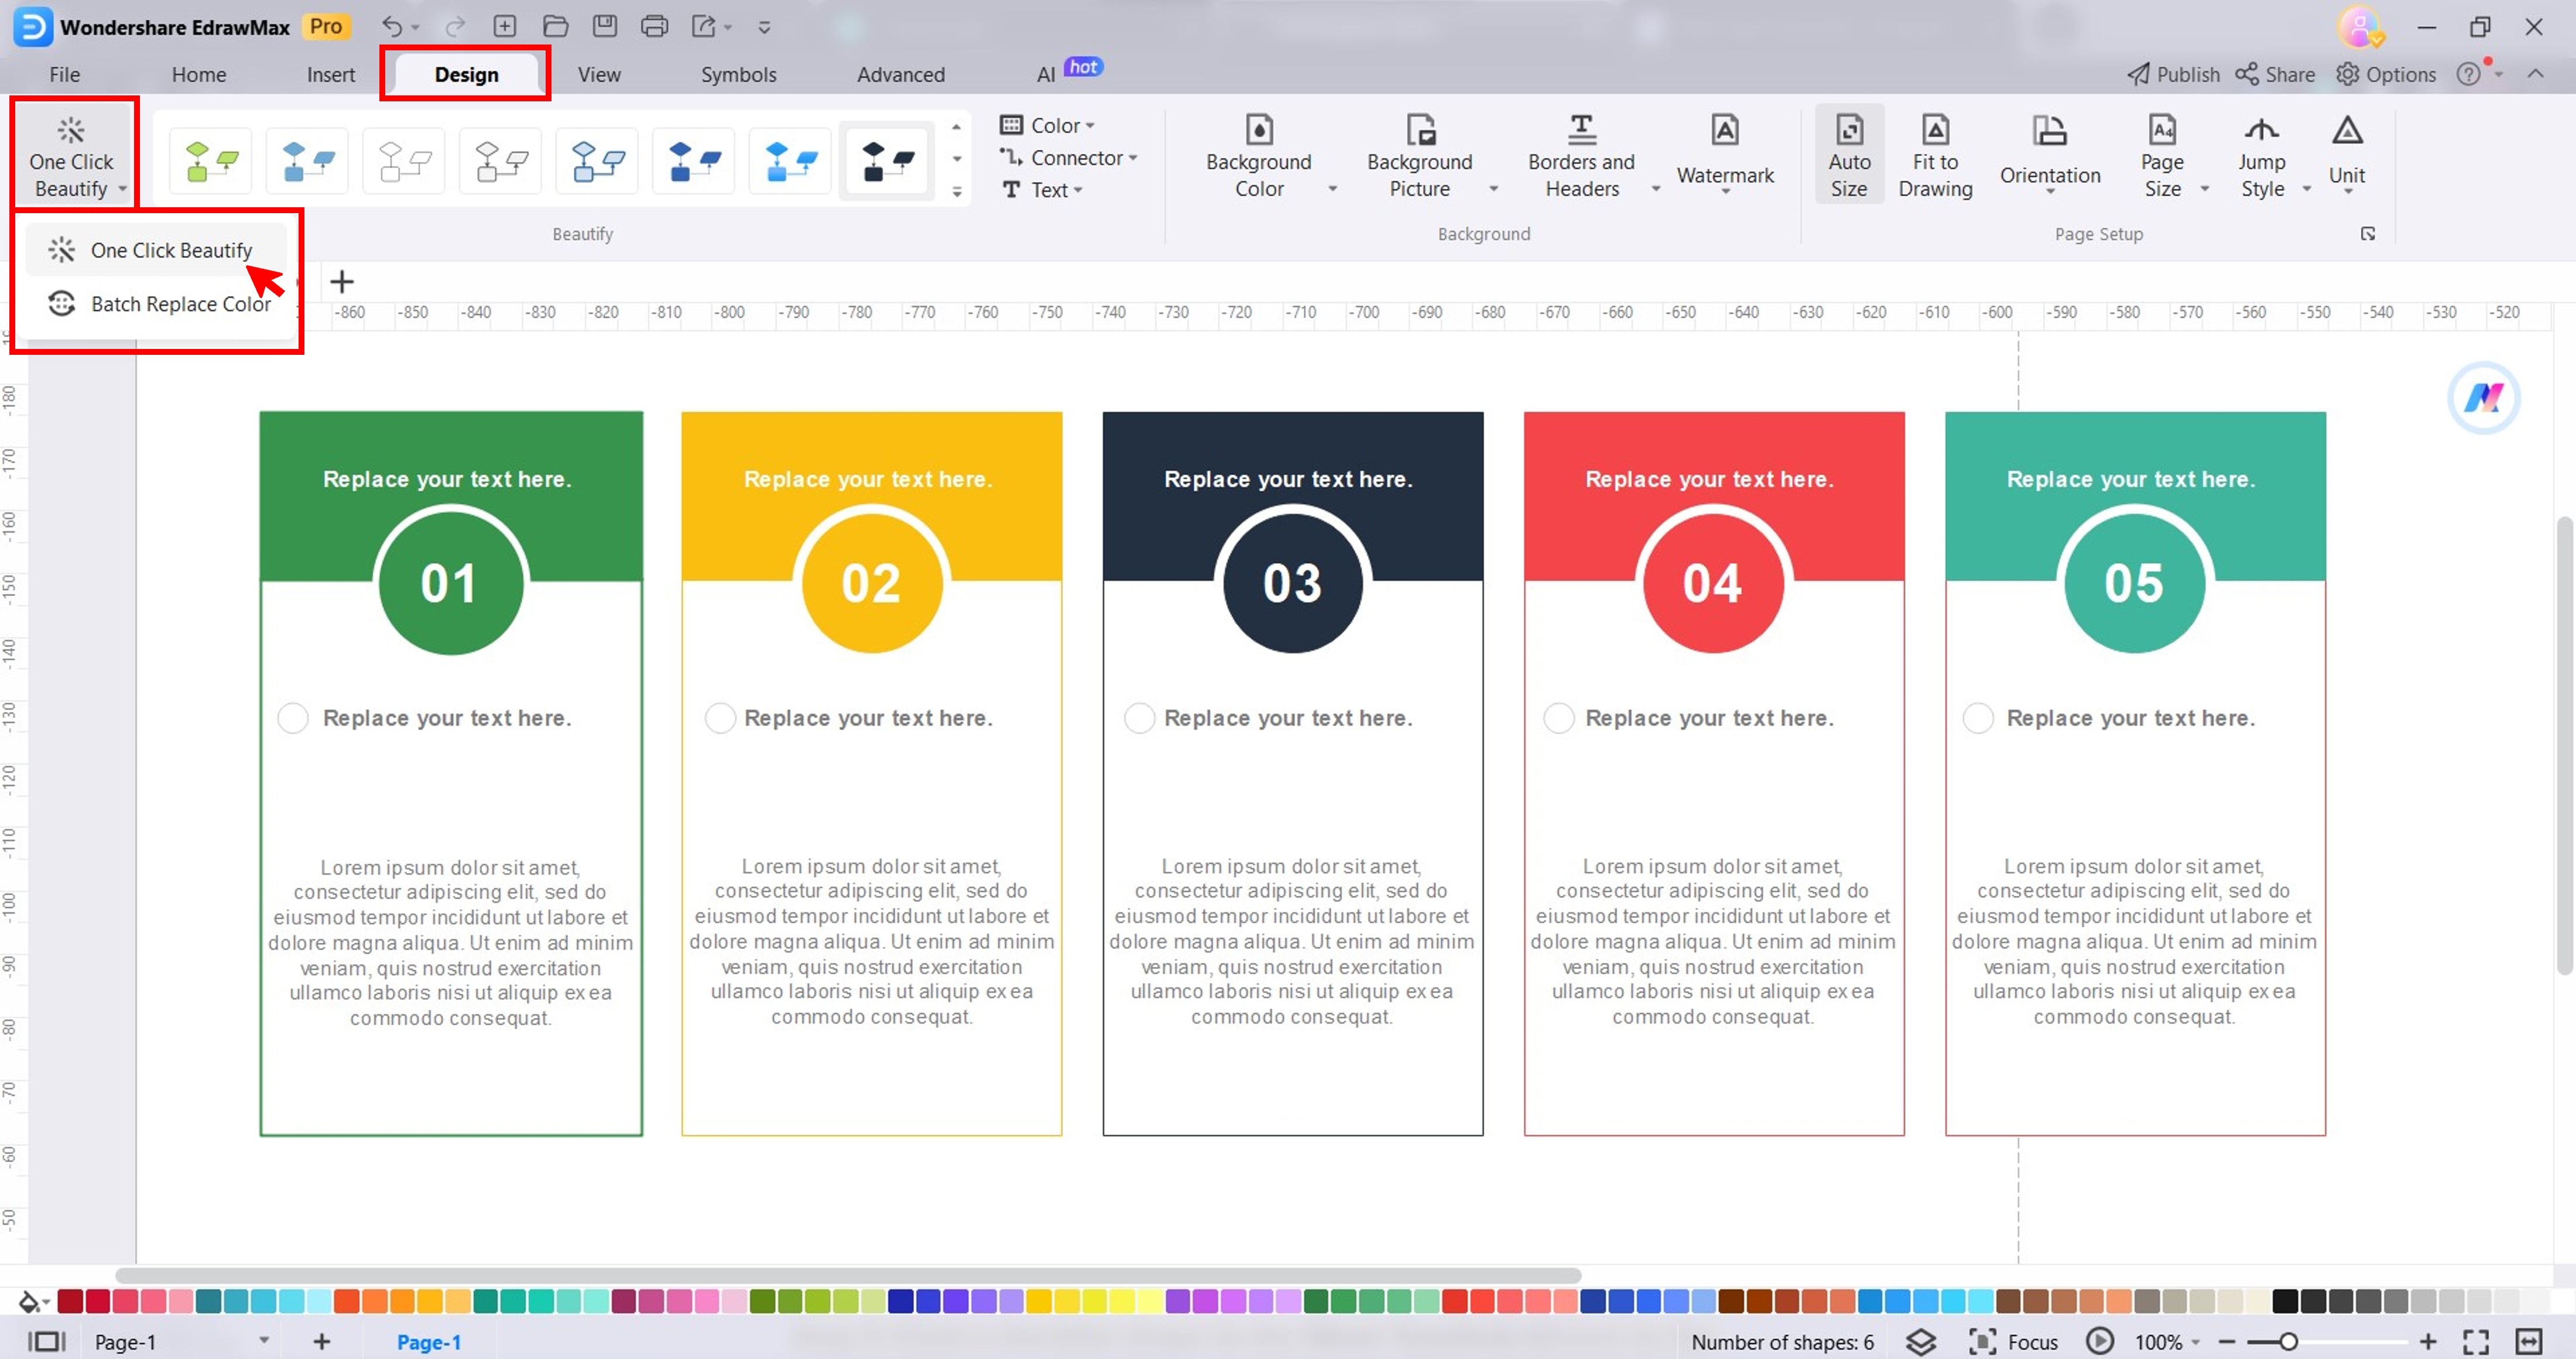Select the radio circle in card 01
The width and height of the screenshot is (2576, 1359).
(x=293, y=718)
